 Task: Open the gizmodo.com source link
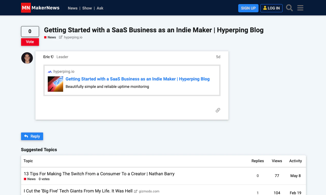[x=149, y=191]
